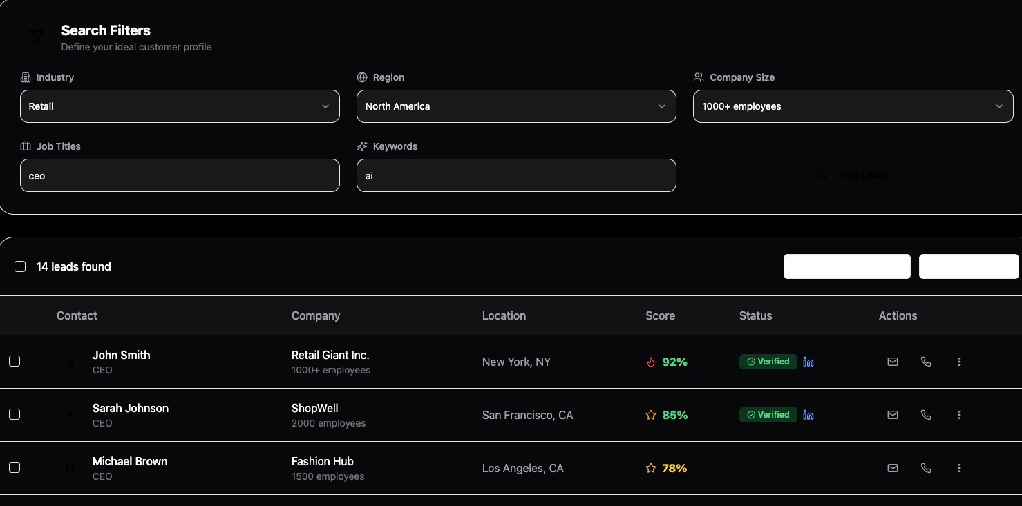
Task: Click into the Keywords input field
Action: pos(516,176)
